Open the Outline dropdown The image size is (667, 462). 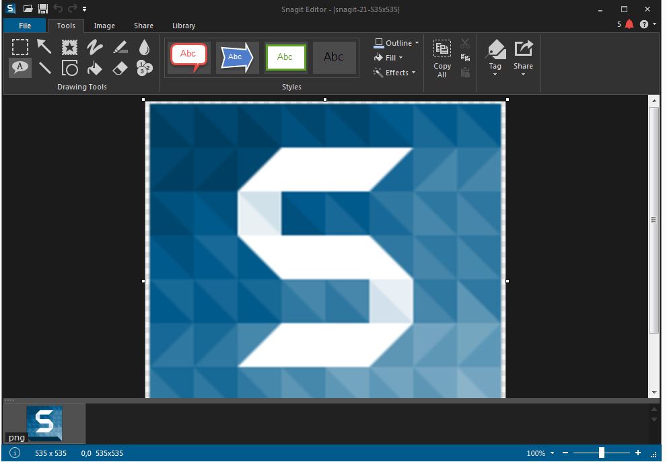tap(396, 43)
